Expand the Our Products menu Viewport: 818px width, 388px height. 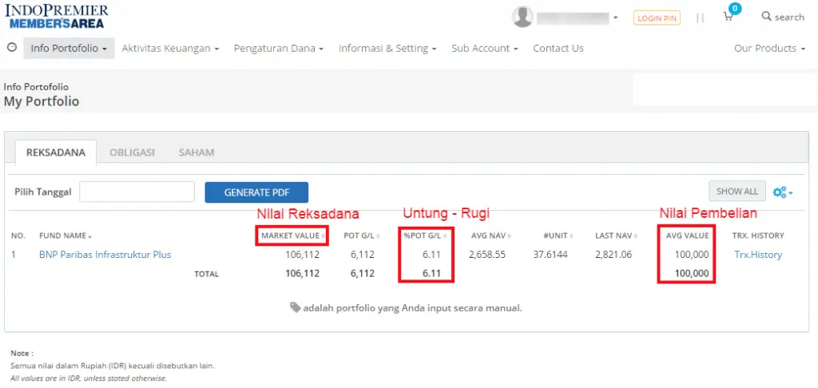[769, 48]
